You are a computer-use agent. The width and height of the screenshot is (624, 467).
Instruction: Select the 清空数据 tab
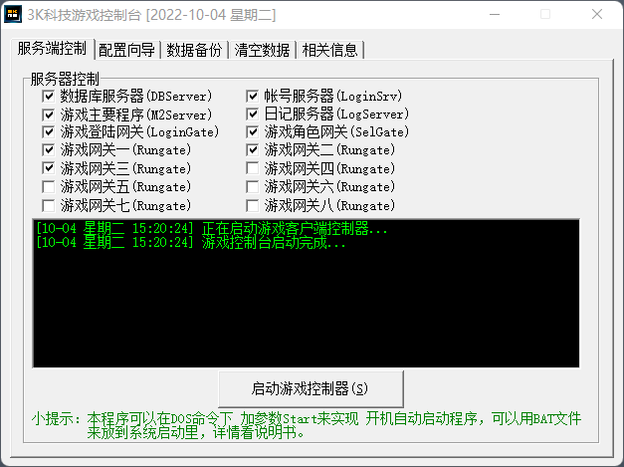262,50
